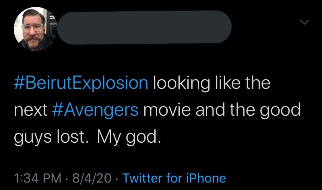Open the tweet author's profile photo

point(35,29)
